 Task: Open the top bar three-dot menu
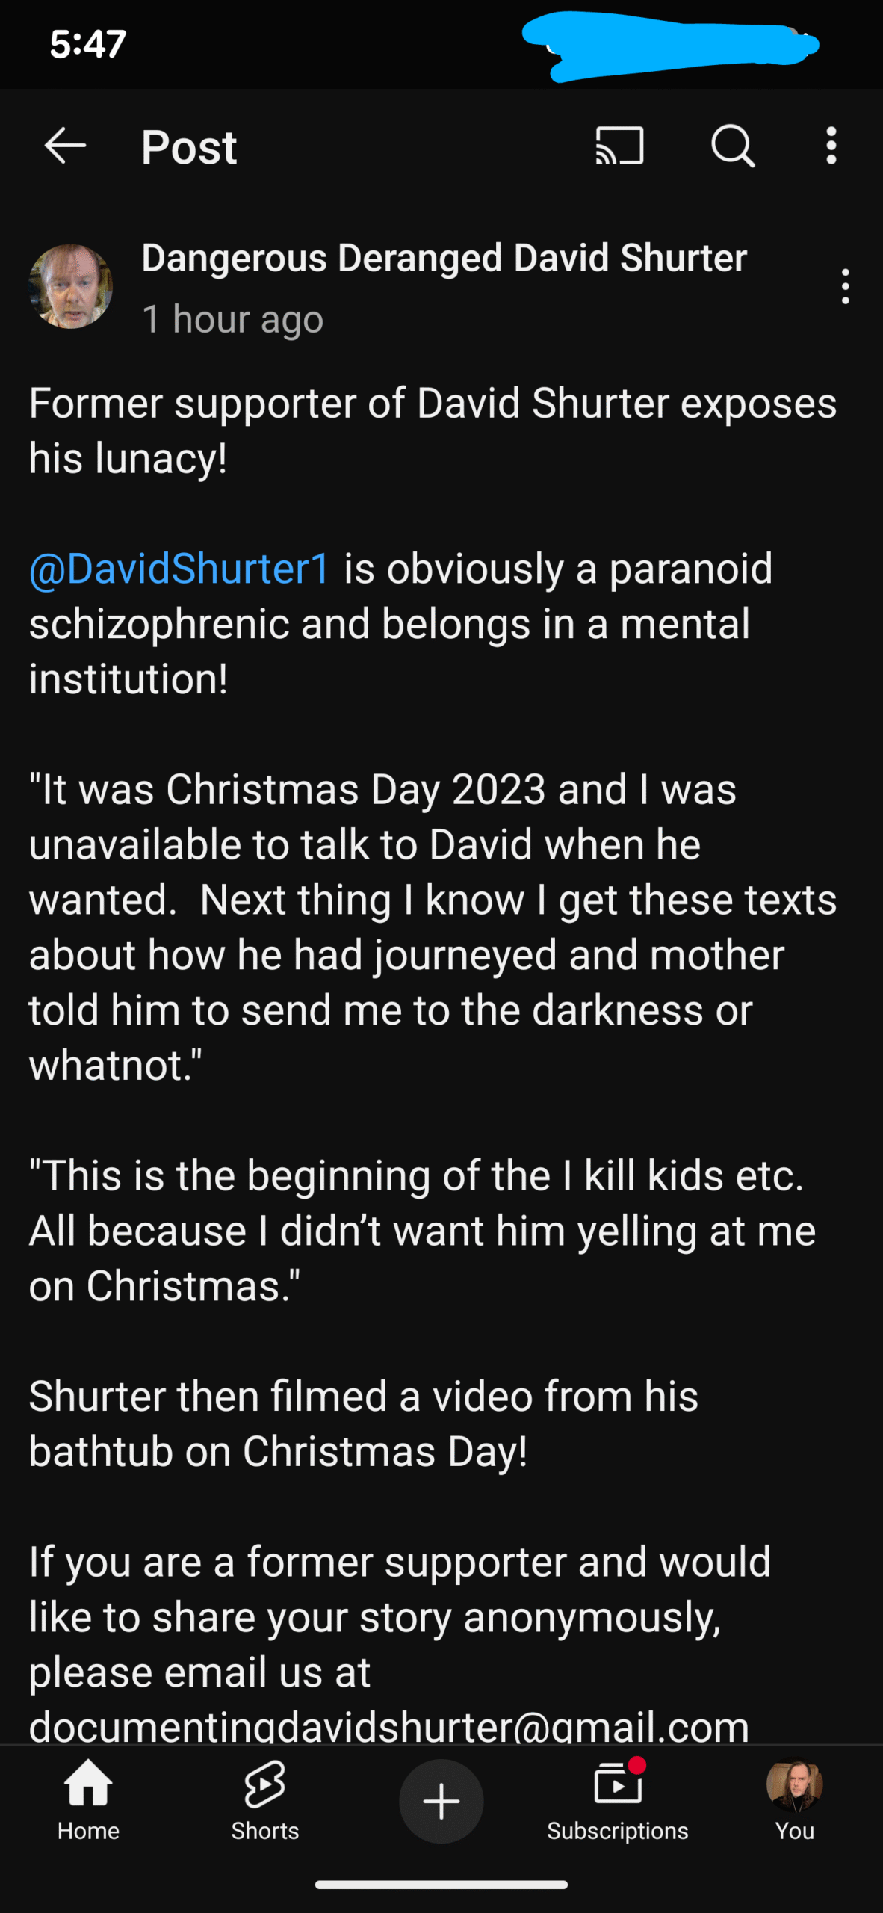point(831,145)
